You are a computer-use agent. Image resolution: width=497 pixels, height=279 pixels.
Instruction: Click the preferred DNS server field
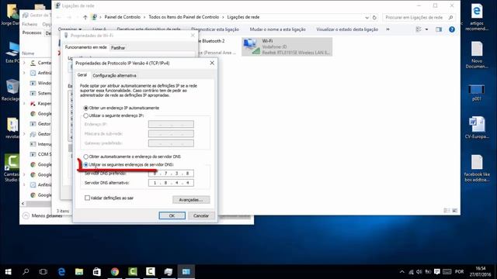point(171,174)
